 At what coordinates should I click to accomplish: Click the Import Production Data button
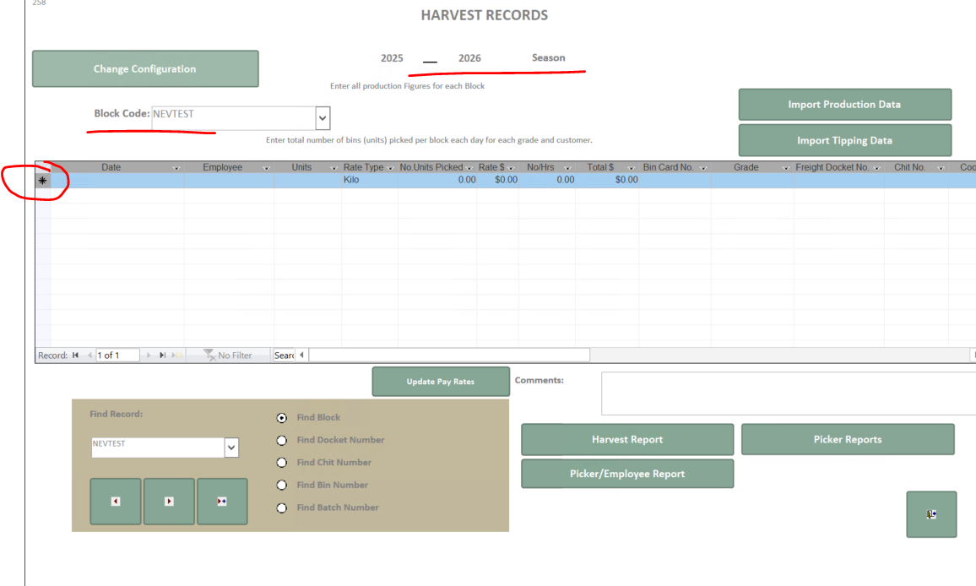(844, 105)
